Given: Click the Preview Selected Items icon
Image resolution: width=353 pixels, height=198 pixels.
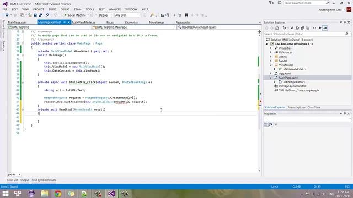Looking at the screenshot, I should (x=325, y=28).
